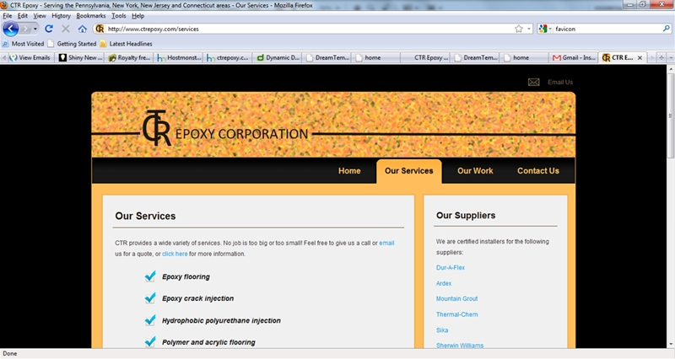Click the 'click here' link

(x=175, y=254)
